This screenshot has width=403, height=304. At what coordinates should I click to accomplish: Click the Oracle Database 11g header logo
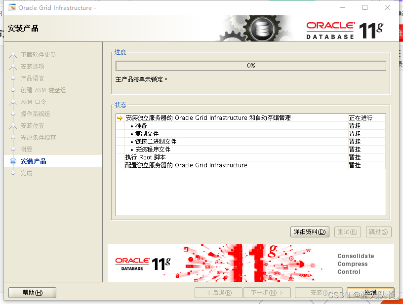[x=345, y=31]
